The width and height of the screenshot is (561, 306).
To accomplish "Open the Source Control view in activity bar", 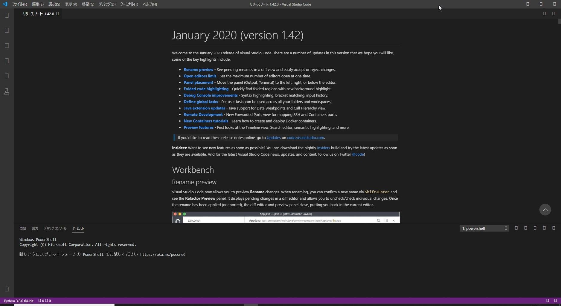I will pyautogui.click(x=7, y=45).
